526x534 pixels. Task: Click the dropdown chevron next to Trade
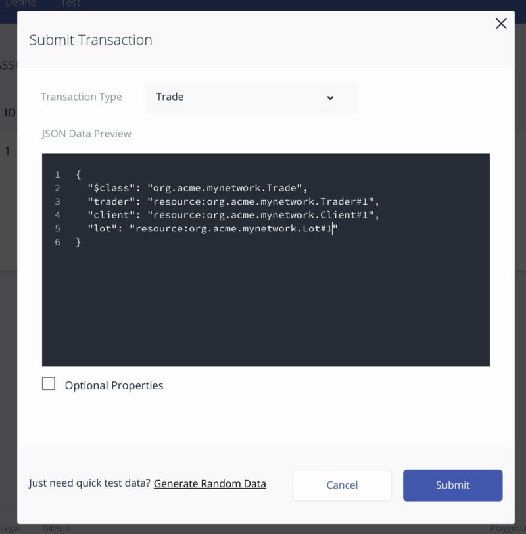tap(330, 98)
